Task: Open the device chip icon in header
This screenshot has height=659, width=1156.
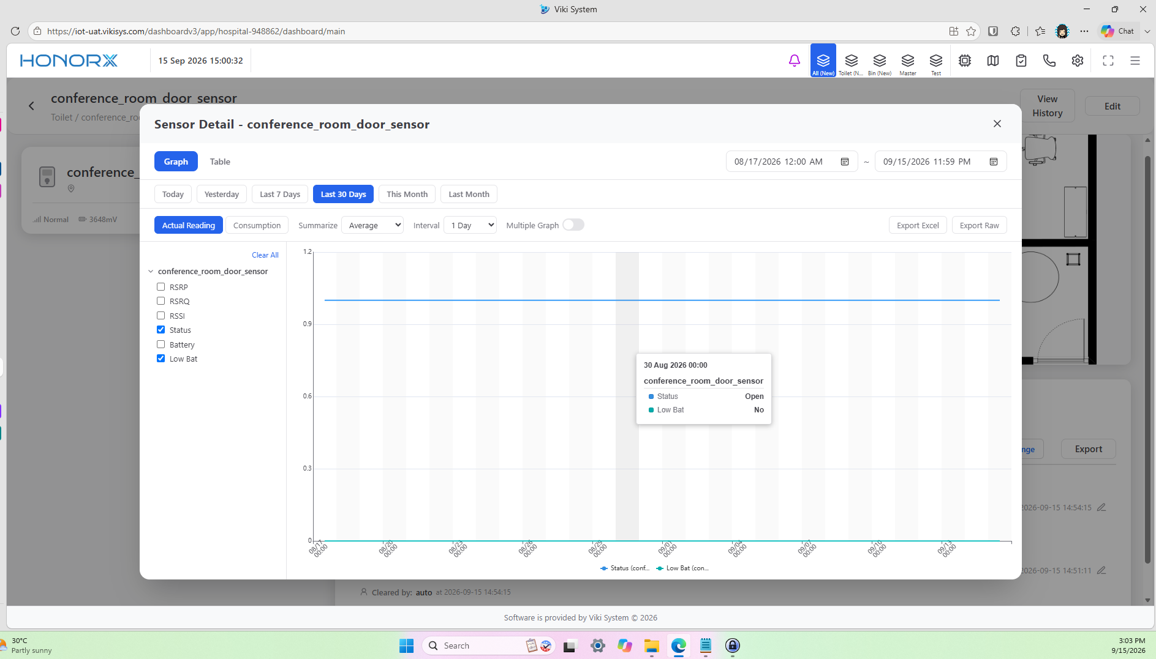Action: [x=965, y=61]
